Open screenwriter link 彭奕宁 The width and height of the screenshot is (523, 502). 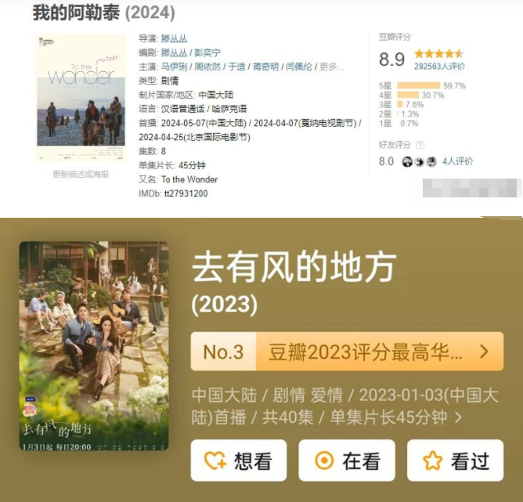pyautogui.click(x=207, y=52)
